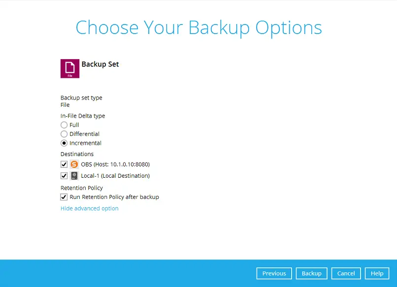The width and height of the screenshot is (397, 287).
Task: Select the Incremental radio button
Action: (x=64, y=143)
